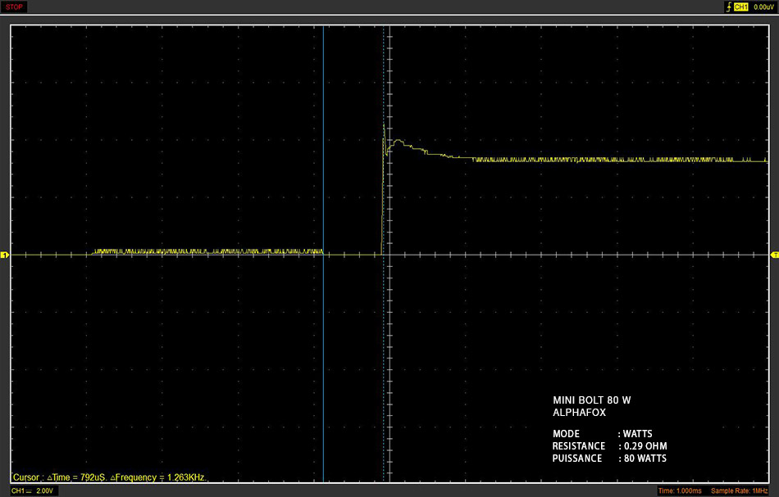Screen dimensions: 779x497
Task: Open the Time: 1.000ms timebase setting
Action: [680, 490]
